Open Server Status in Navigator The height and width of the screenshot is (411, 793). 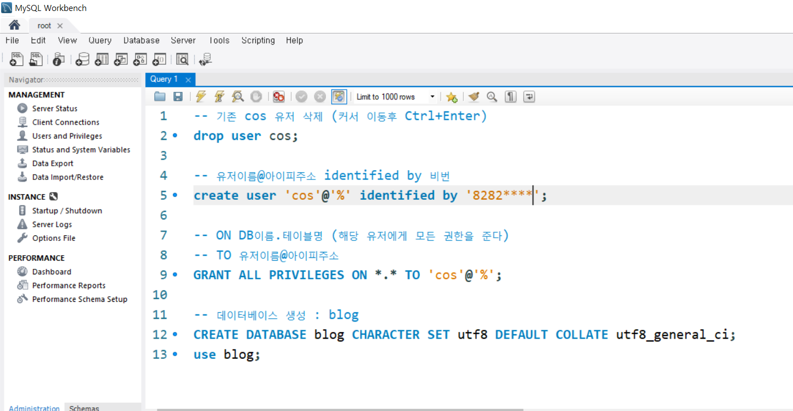click(x=55, y=109)
